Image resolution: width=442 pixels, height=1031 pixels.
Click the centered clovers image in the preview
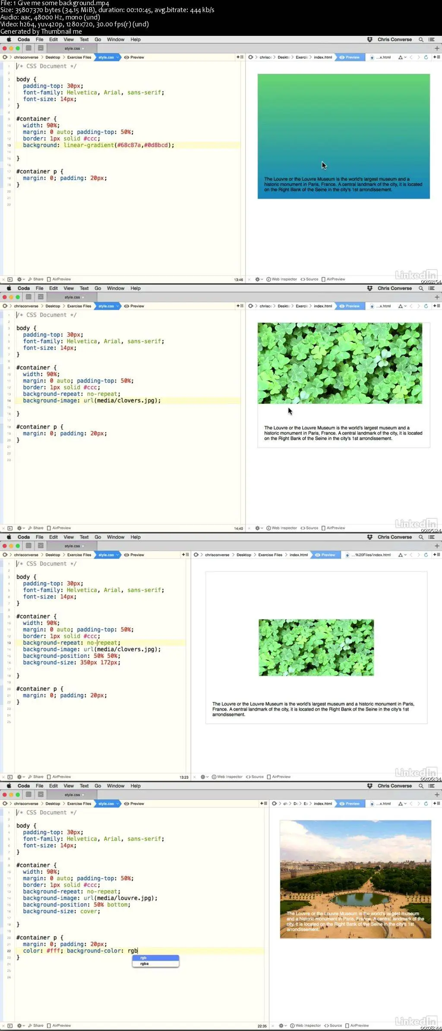(x=316, y=647)
